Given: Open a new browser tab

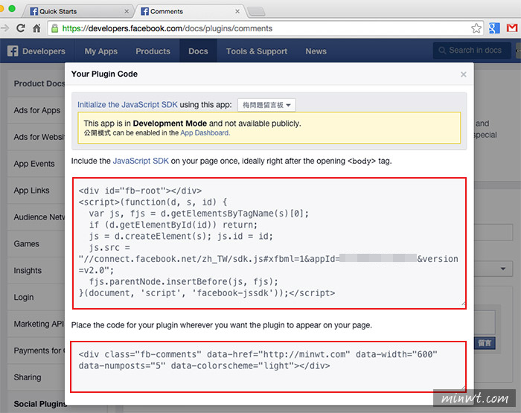Looking at the screenshot, I should 256,12.
